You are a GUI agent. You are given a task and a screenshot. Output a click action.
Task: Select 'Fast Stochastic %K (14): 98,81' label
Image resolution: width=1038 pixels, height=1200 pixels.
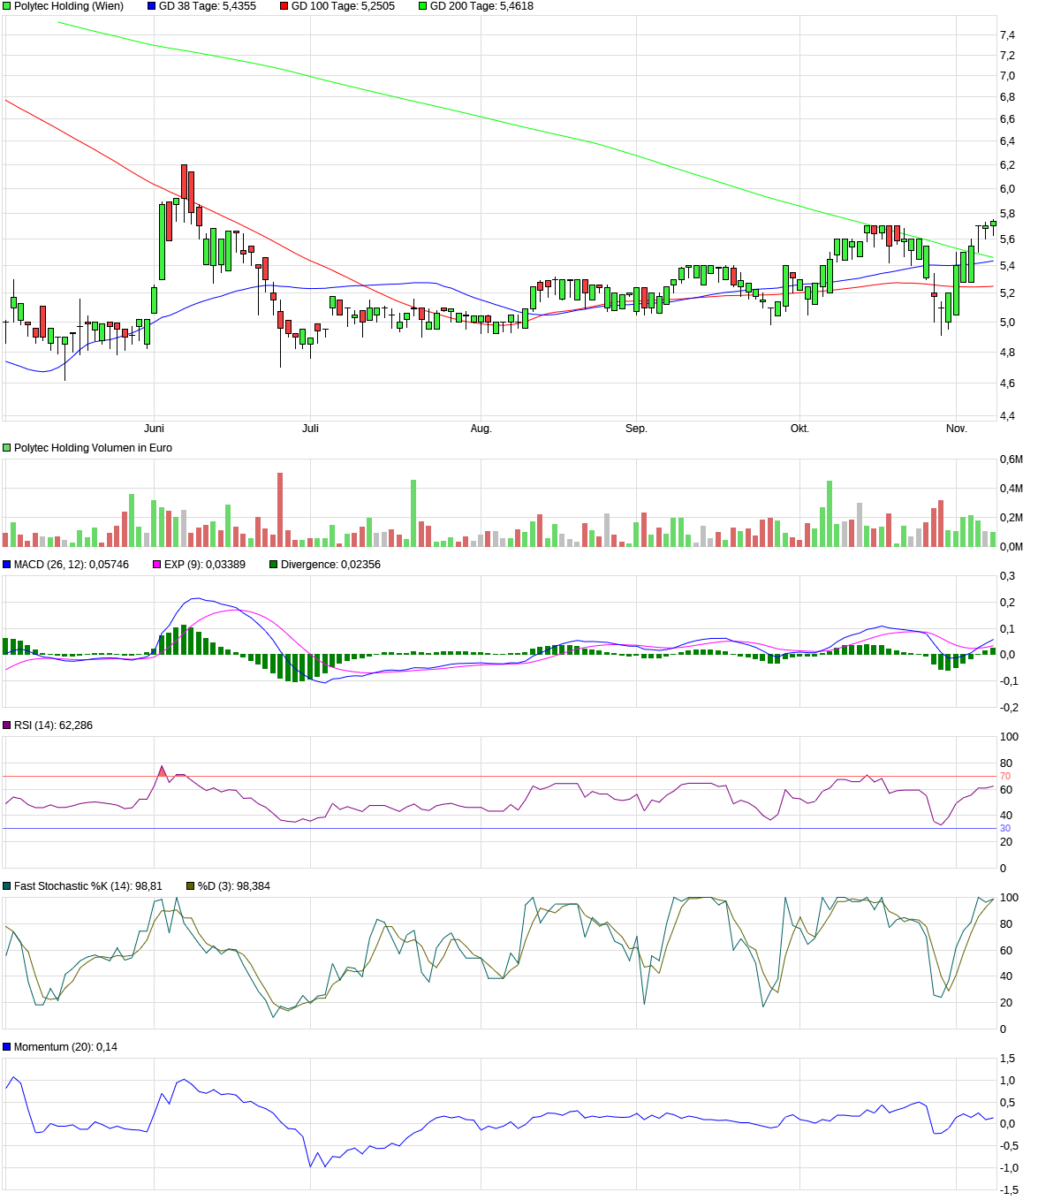tap(88, 886)
